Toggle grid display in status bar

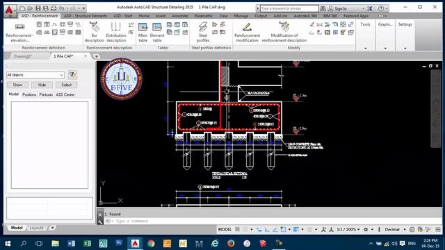coord(237,229)
